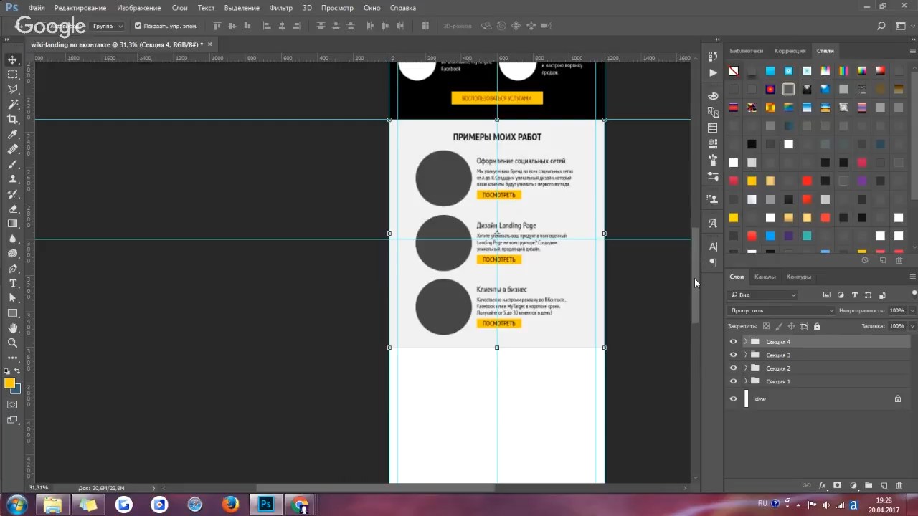Open the Редактирование menu

pos(80,8)
